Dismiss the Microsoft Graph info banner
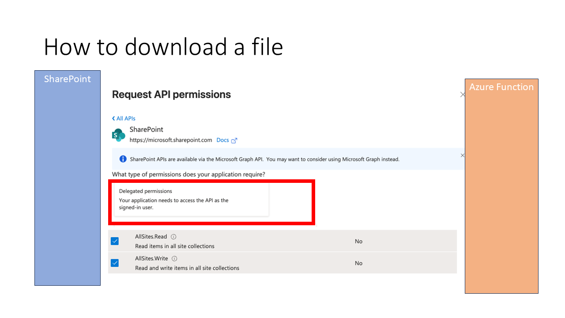 pyautogui.click(x=463, y=155)
